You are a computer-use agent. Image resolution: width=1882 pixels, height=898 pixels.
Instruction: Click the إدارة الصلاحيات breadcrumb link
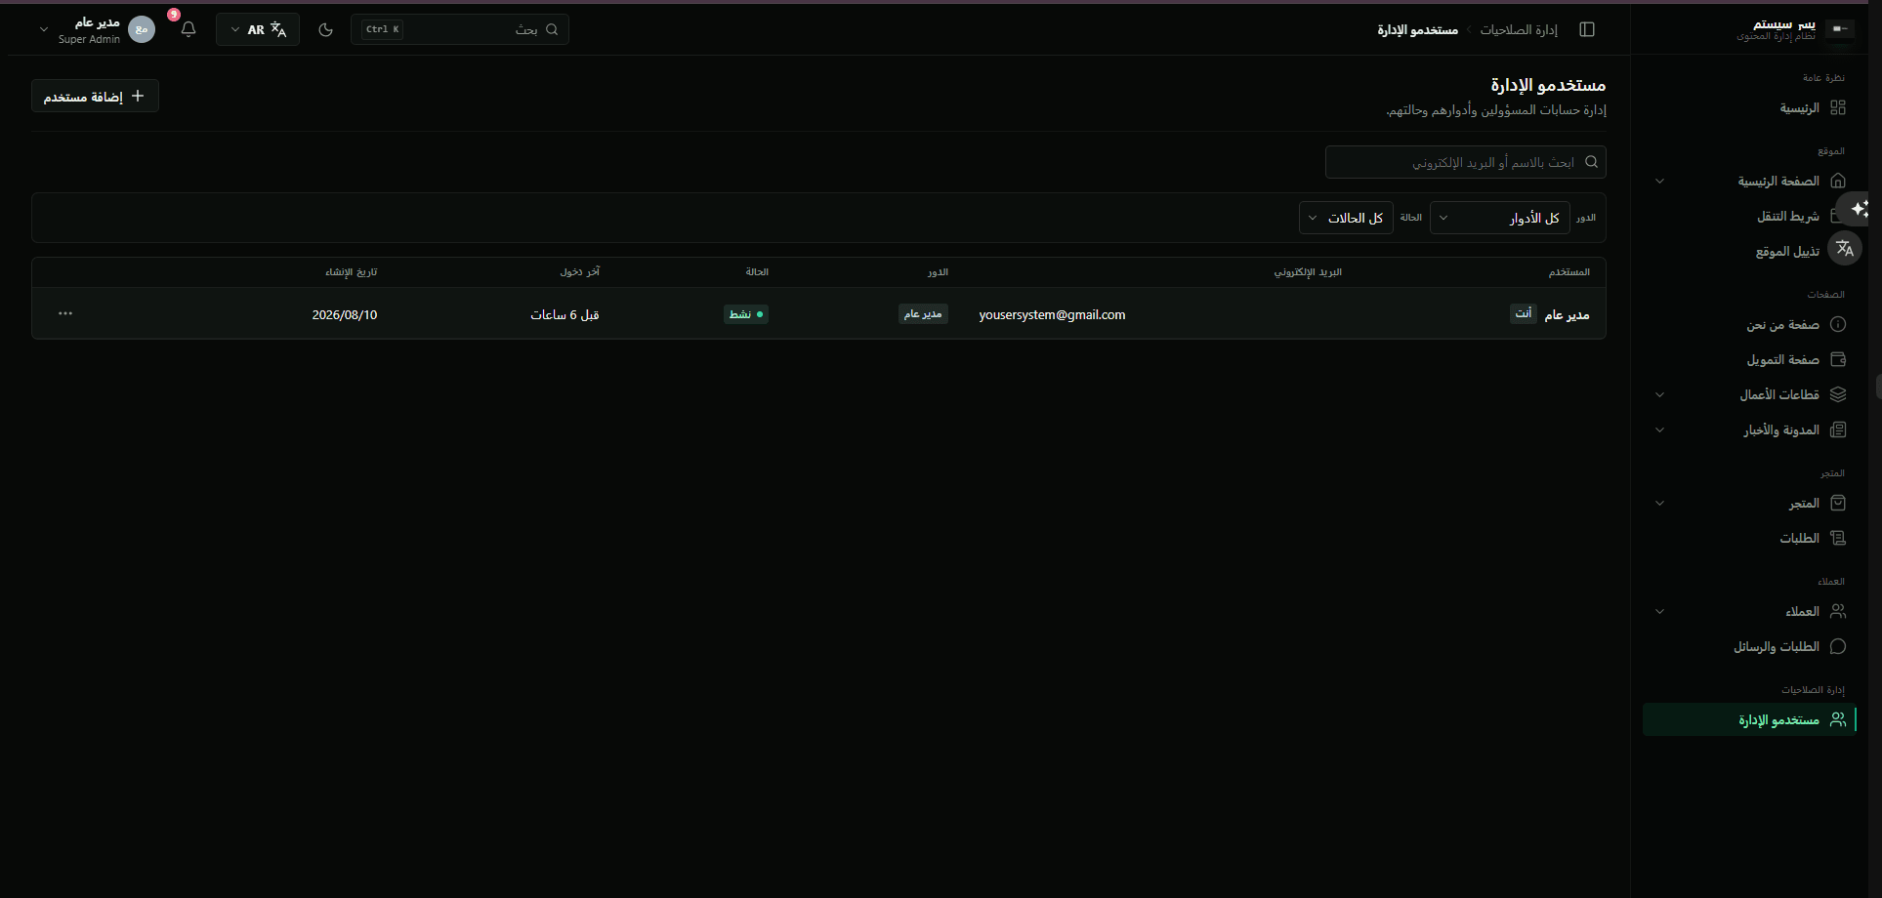(1519, 30)
